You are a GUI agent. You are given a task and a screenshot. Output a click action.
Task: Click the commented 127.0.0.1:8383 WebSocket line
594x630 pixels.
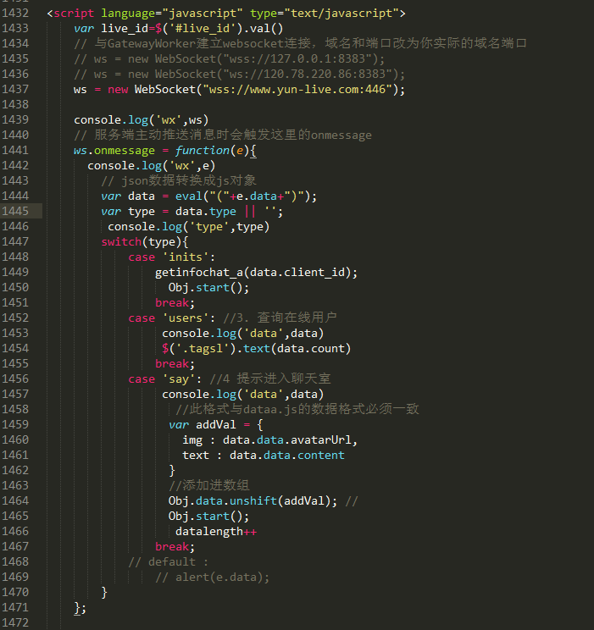tap(230, 59)
